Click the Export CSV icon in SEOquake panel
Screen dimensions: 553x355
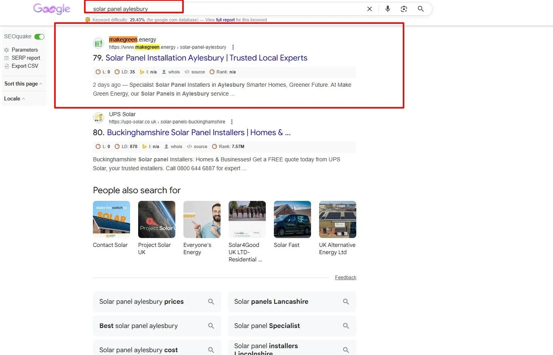(6, 66)
